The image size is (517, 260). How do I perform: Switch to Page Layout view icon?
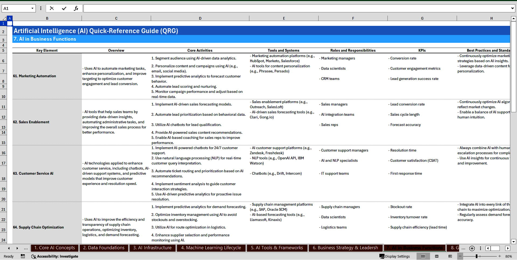(437, 256)
